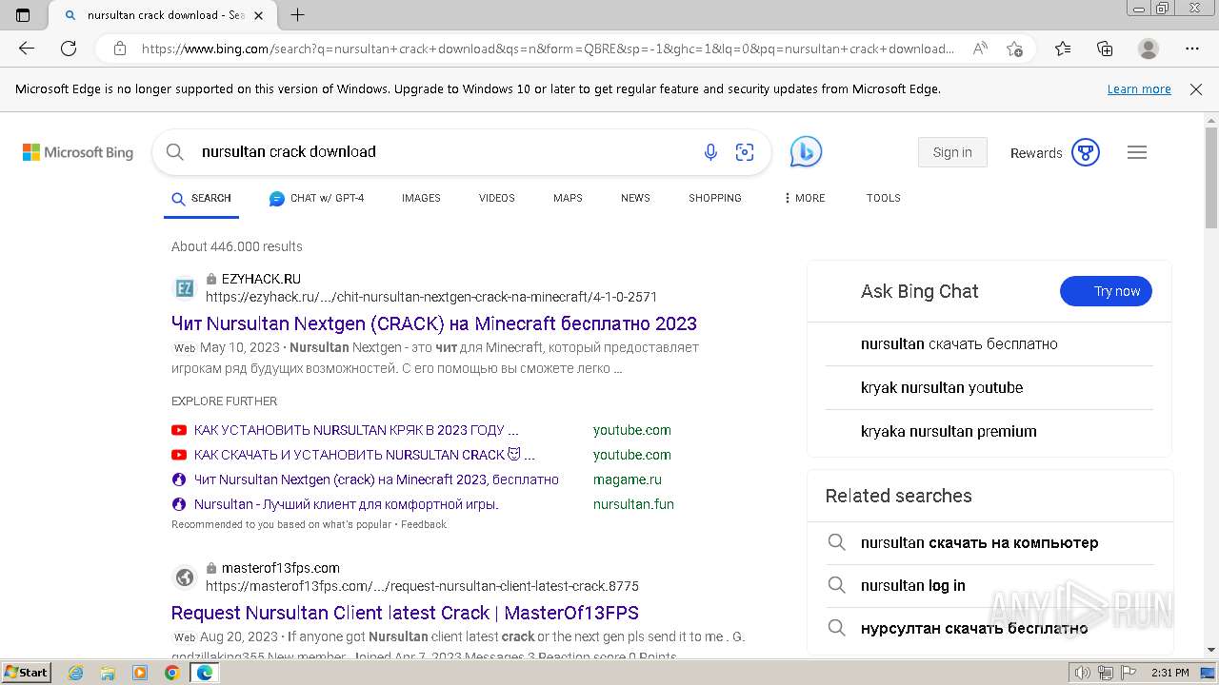Open the volume control in system tray

[x=1084, y=673]
